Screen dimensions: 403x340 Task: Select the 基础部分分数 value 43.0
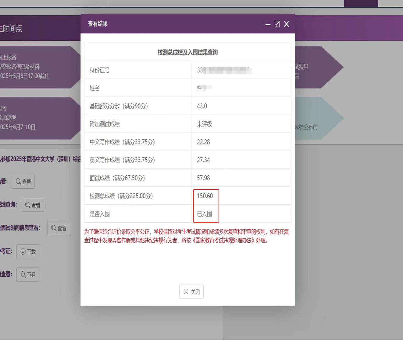point(202,106)
